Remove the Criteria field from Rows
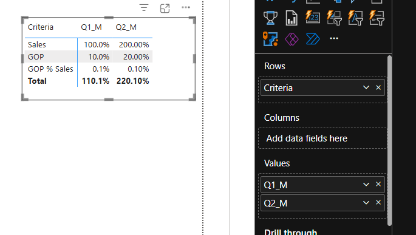Screen dimensions: 416x235 378,87
